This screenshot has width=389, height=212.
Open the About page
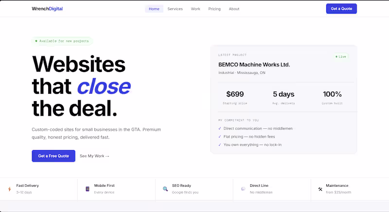pyautogui.click(x=234, y=9)
